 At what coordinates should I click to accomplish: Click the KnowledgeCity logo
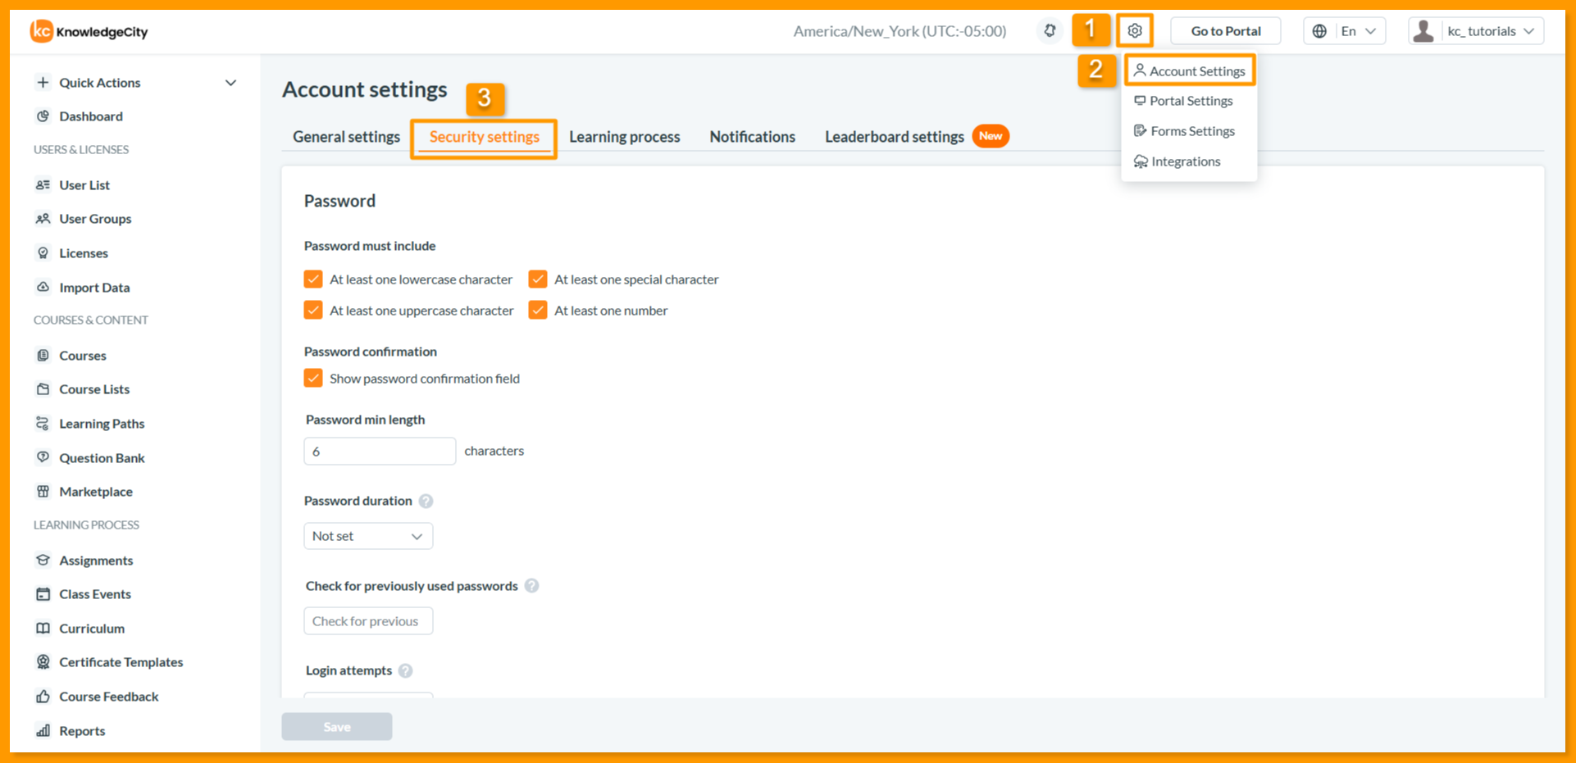click(x=89, y=31)
